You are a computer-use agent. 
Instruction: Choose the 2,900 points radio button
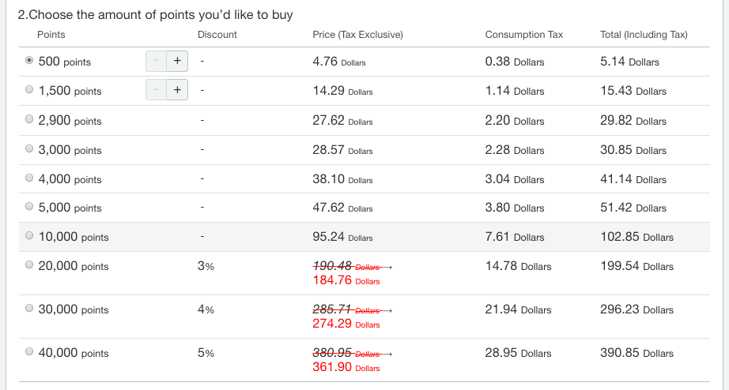click(x=29, y=119)
